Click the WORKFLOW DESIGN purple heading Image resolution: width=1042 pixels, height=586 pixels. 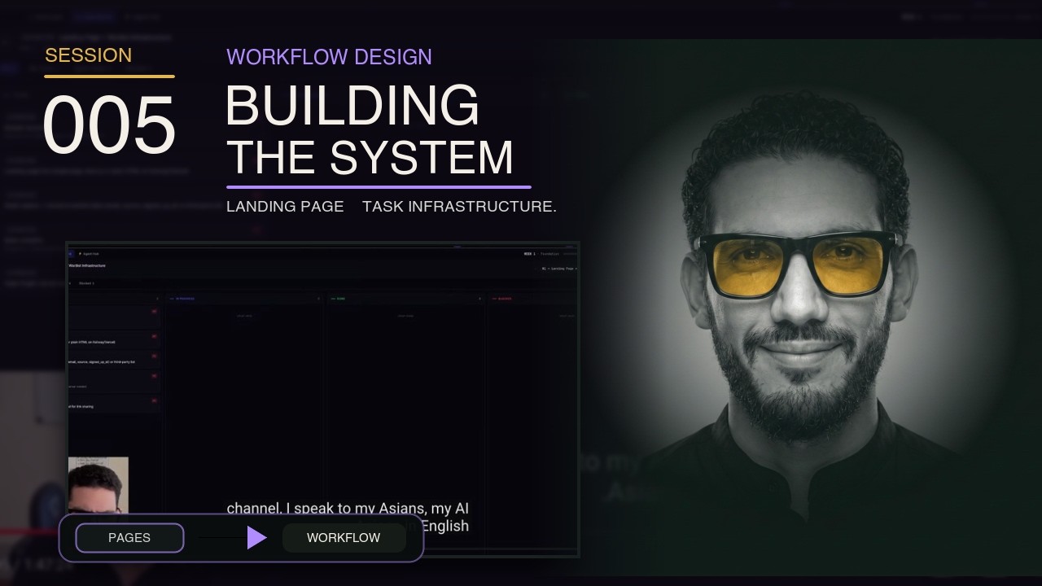click(x=329, y=57)
